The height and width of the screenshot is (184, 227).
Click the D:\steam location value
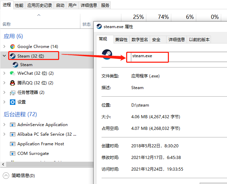click(140, 105)
